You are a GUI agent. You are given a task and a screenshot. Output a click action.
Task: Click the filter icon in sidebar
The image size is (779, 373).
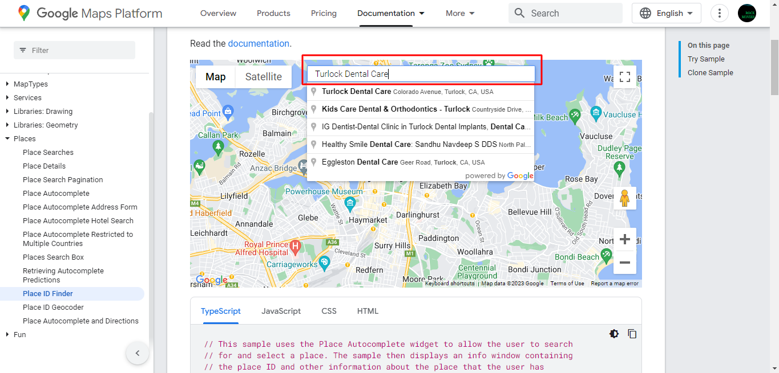click(x=23, y=50)
